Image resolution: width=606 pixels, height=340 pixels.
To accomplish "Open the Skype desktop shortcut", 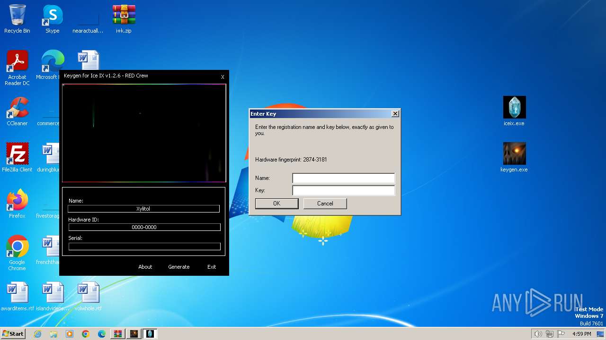I will (x=53, y=19).
